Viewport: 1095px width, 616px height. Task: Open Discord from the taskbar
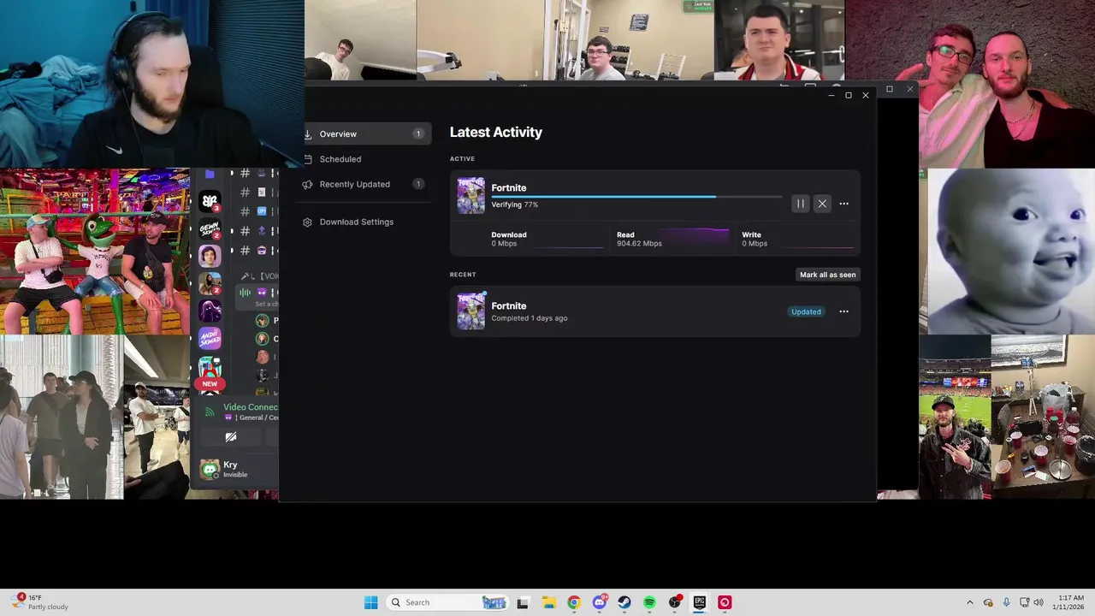pyautogui.click(x=600, y=602)
